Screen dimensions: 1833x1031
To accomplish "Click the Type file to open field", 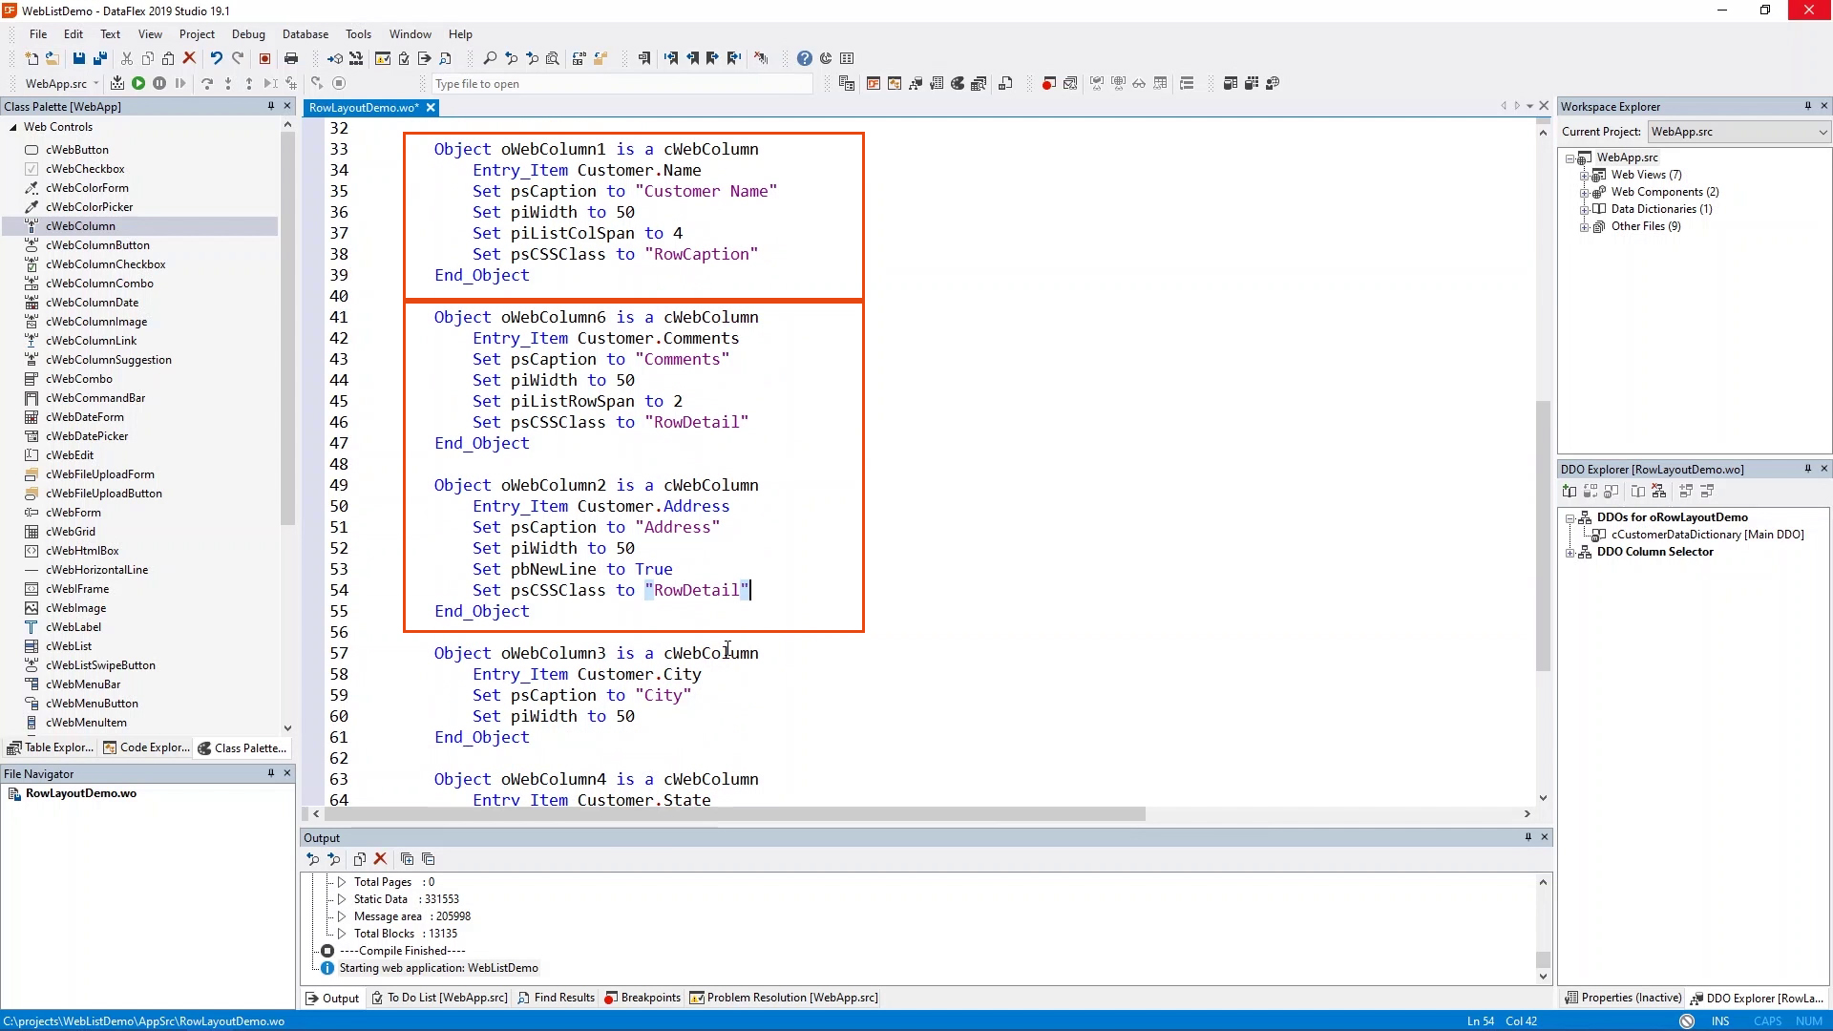I will (621, 84).
